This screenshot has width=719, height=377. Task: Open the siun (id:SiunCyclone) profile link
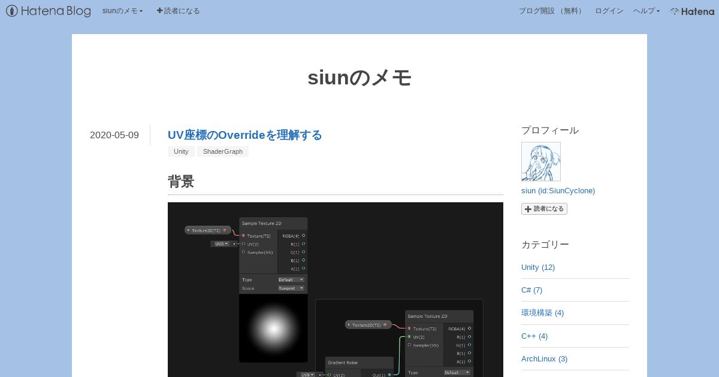tap(558, 191)
